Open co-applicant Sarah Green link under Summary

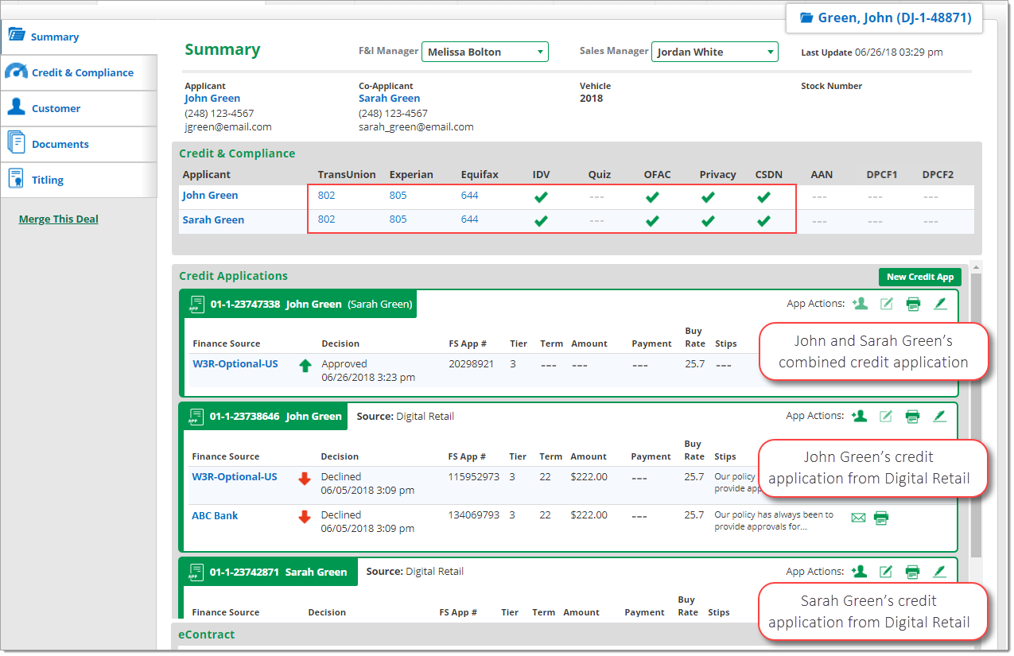click(x=389, y=99)
